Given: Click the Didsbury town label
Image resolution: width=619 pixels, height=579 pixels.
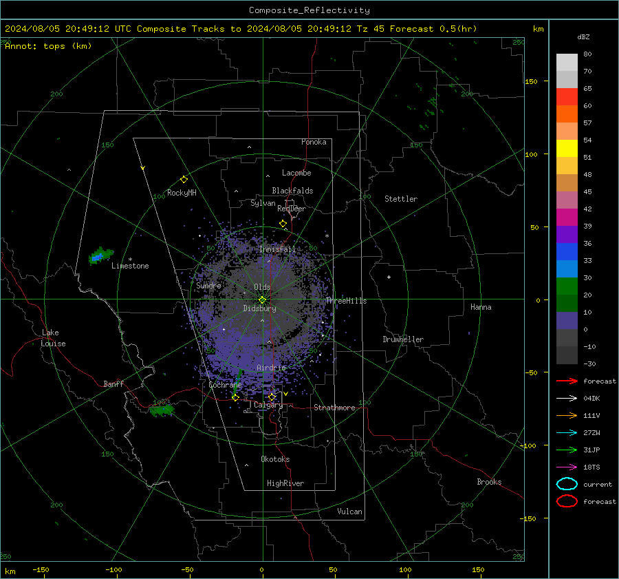Looking at the screenshot, I should 259,308.
